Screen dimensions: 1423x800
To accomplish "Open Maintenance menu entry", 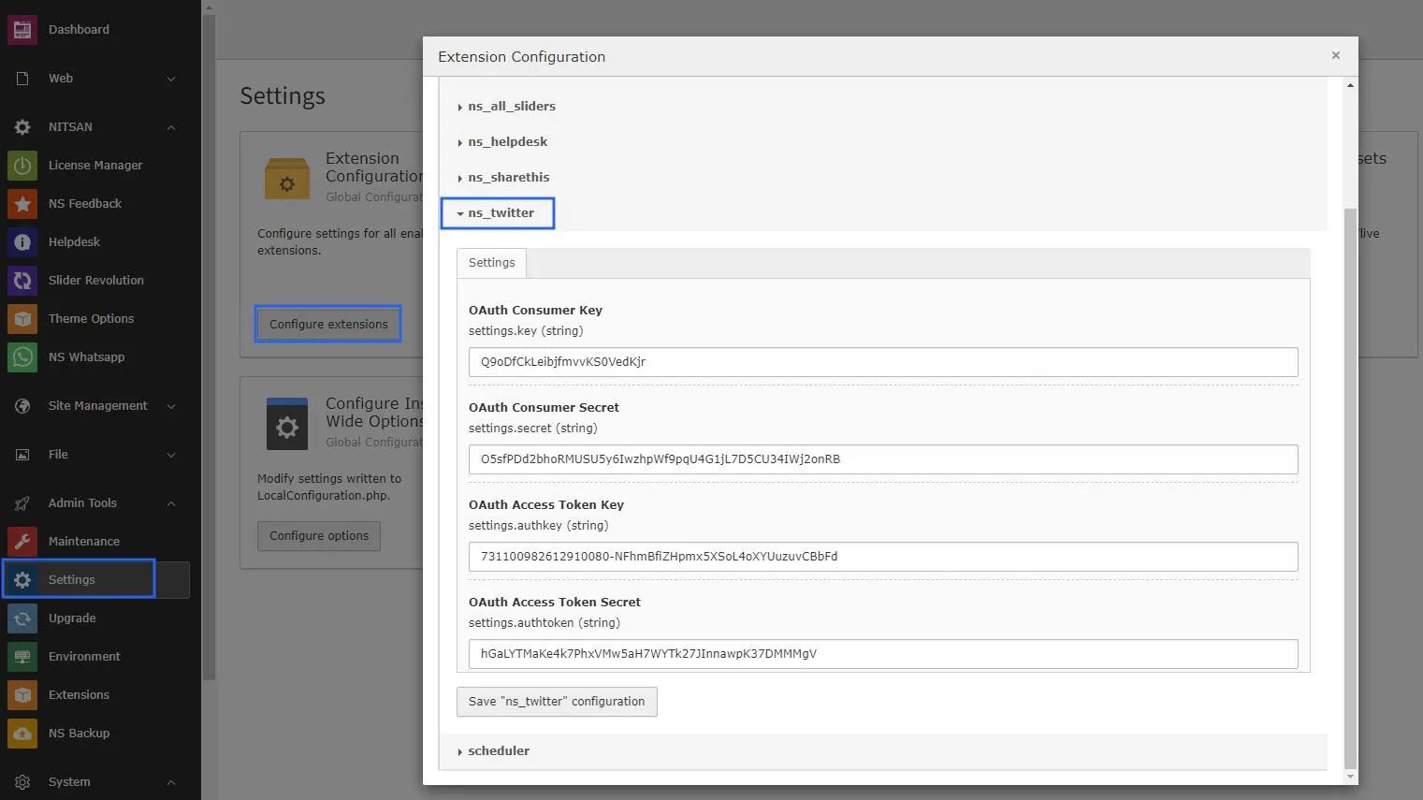I will (84, 541).
